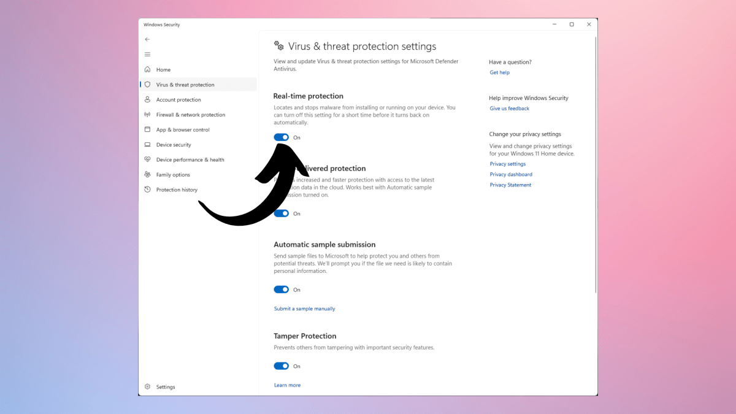736x414 pixels.
Task: Click the Settings gear icon in sidebar
Action: coord(147,387)
